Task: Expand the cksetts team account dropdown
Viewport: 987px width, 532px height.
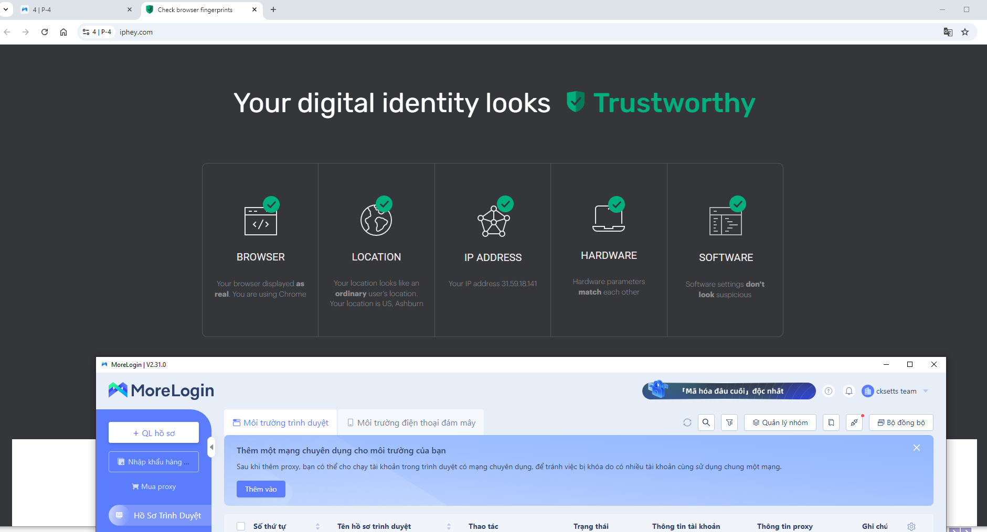Action: click(926, 391)
